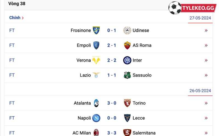Image resolution: width=219 pixels, height=136 pixels.
Task: Select the AS Roma team logo
Action: click(127, 45)
